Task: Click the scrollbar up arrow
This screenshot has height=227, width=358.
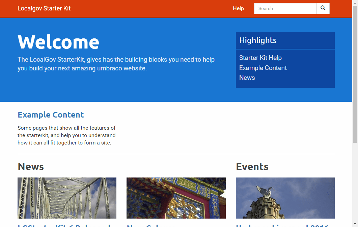Action: (355, 3)
